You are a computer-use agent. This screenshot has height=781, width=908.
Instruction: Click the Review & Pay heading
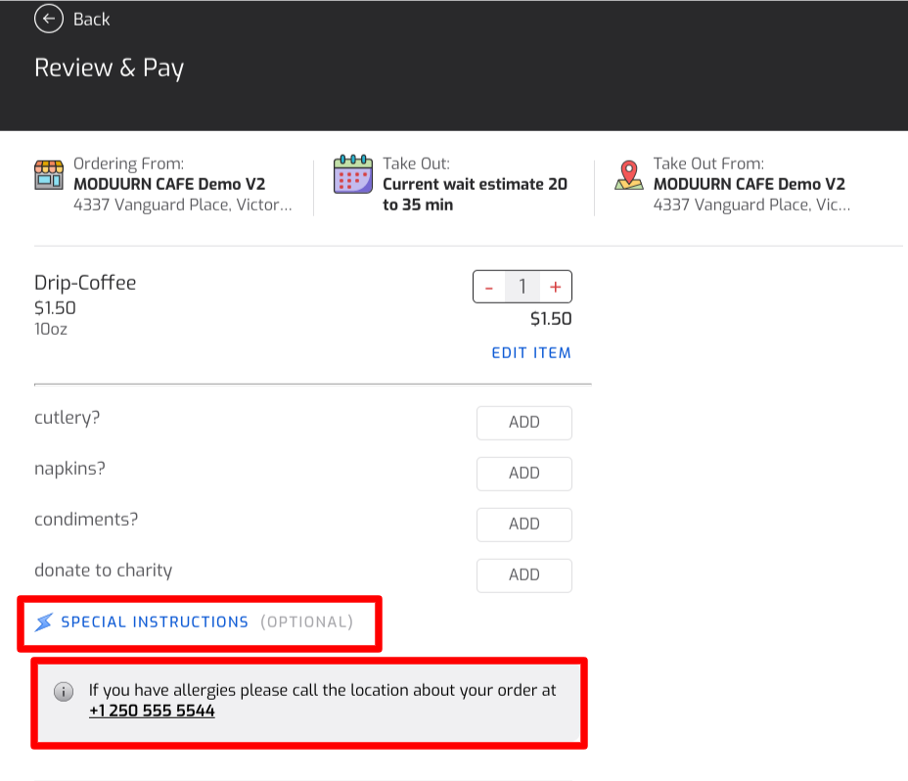pyautogui.click(x=109, y=68)
